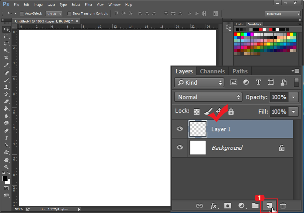This screenshot has height=213, width=304.
Task: Enable Show Transform Controls checkbox
Action: [69, 13]
